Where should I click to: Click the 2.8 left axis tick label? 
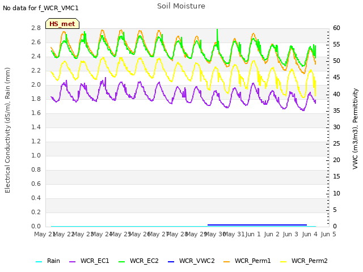pos(36,28)
